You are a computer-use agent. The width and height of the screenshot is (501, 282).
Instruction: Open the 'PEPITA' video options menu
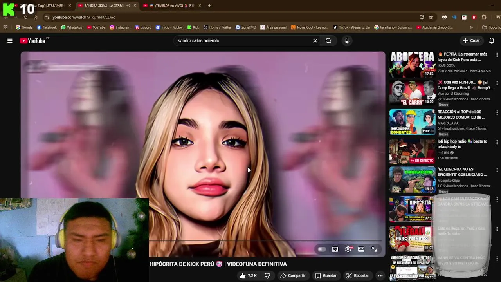(x=497, y=55)
